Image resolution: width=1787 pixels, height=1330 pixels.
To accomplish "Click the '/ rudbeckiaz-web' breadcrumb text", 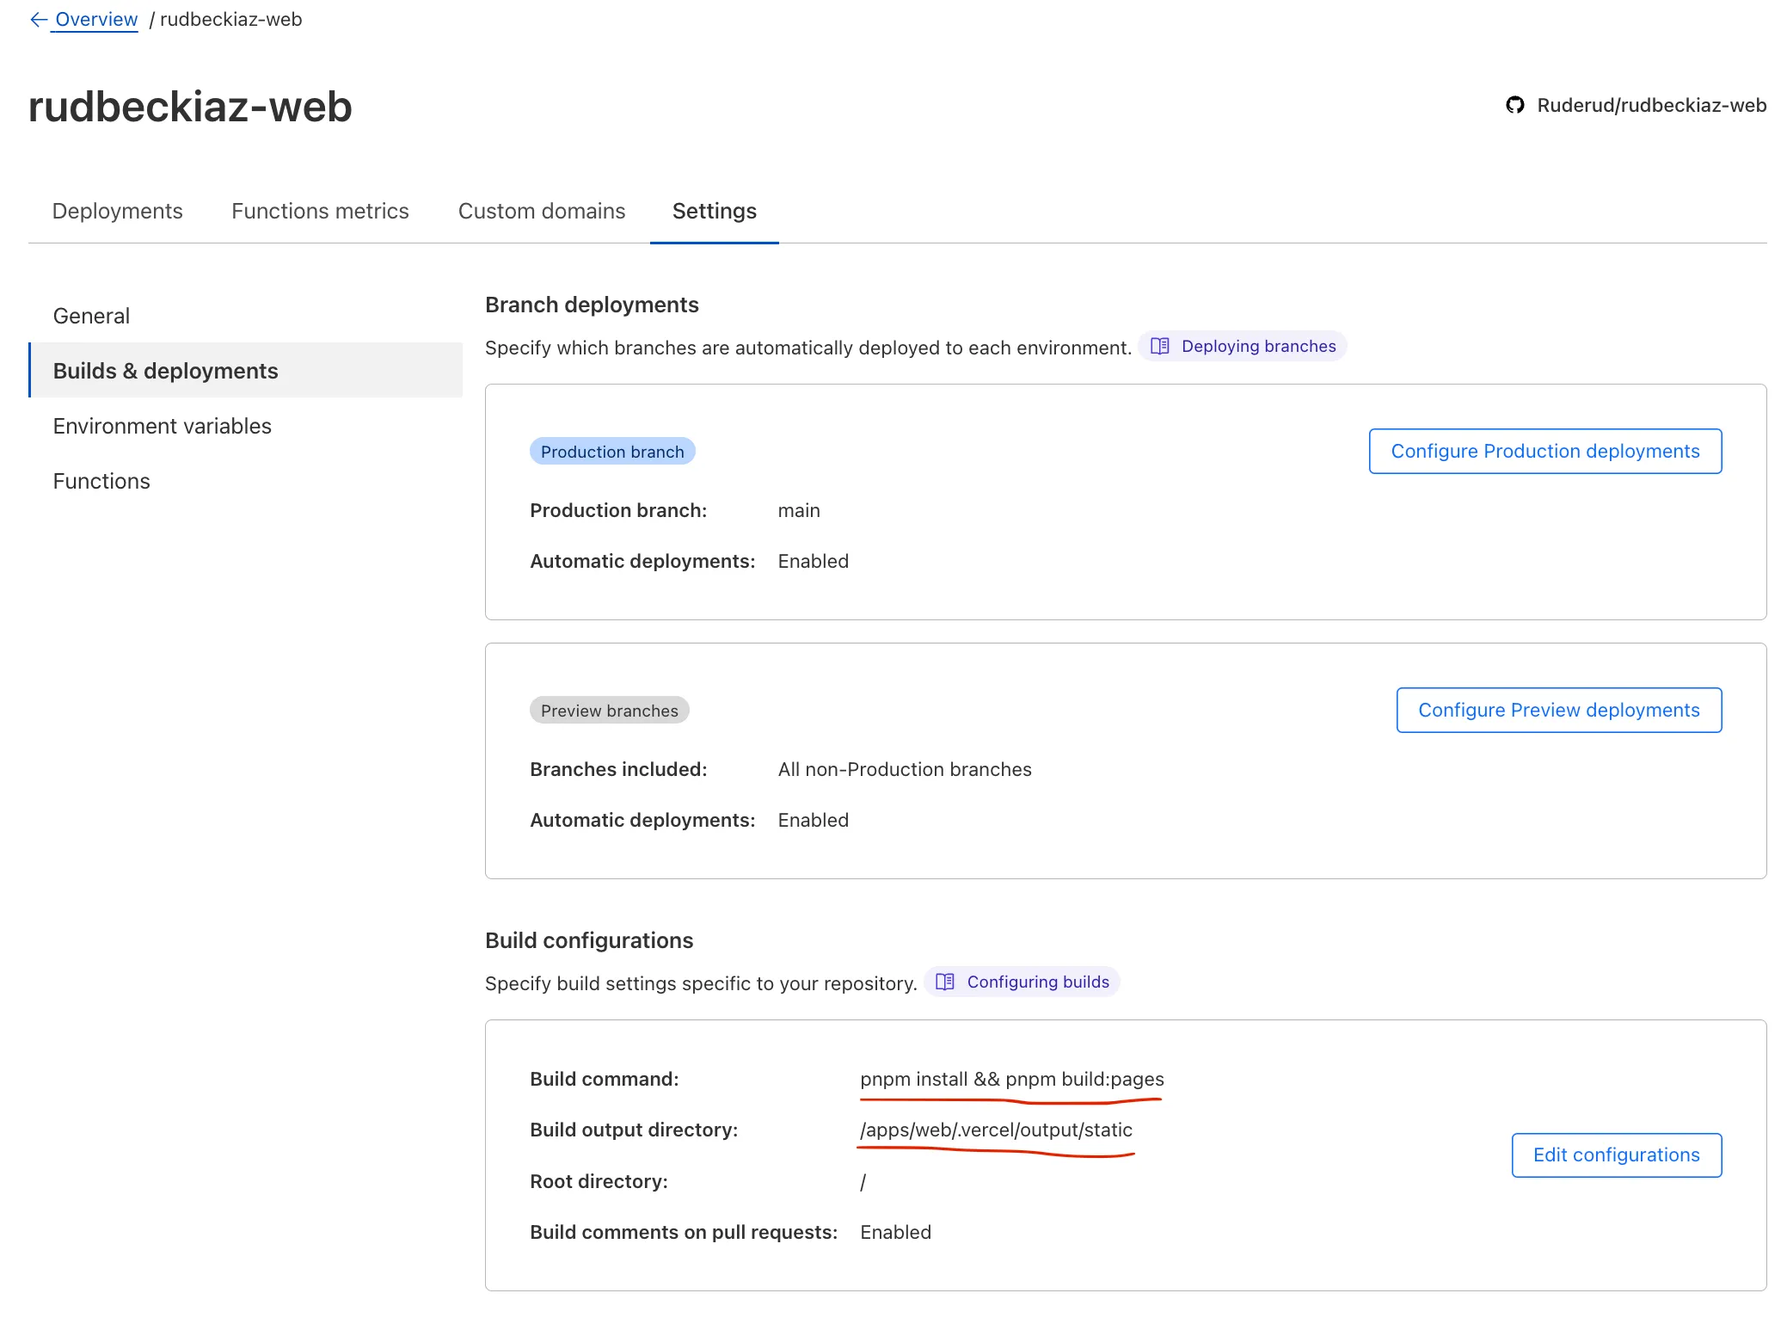I will click(225, 19).
